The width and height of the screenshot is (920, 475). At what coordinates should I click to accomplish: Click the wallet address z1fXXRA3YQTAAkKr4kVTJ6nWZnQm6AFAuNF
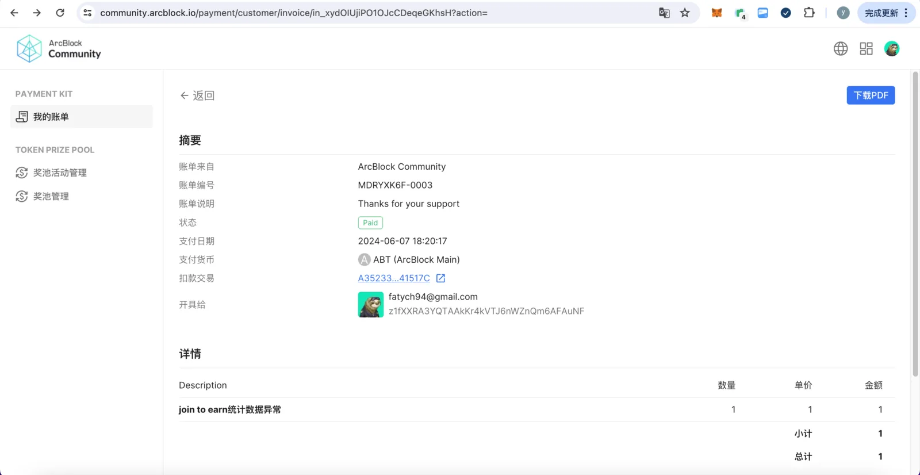click(486, 311)
